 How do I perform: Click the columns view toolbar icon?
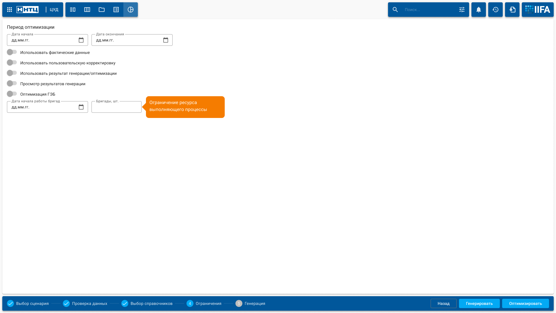coord(87,10)
